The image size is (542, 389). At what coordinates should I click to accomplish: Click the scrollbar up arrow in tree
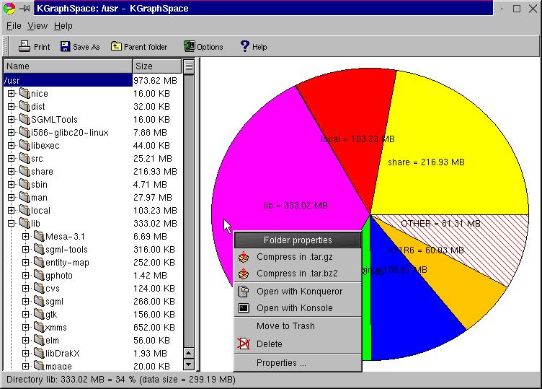pos(188,354)
